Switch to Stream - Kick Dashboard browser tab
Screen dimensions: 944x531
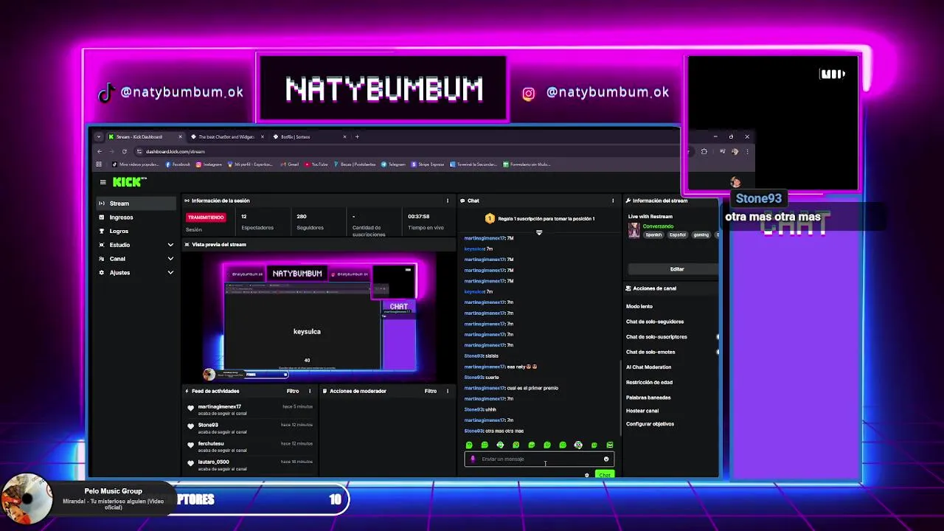[145, 136]
